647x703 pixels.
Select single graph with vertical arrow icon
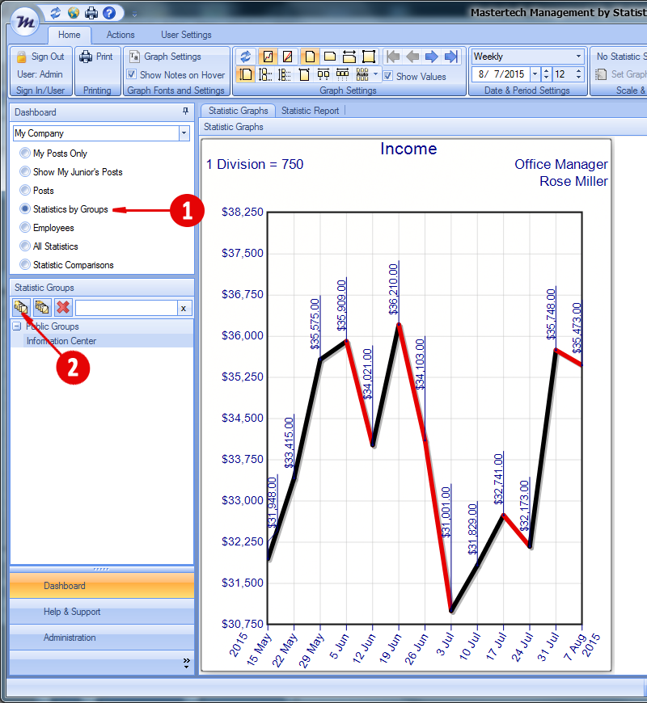245,74
